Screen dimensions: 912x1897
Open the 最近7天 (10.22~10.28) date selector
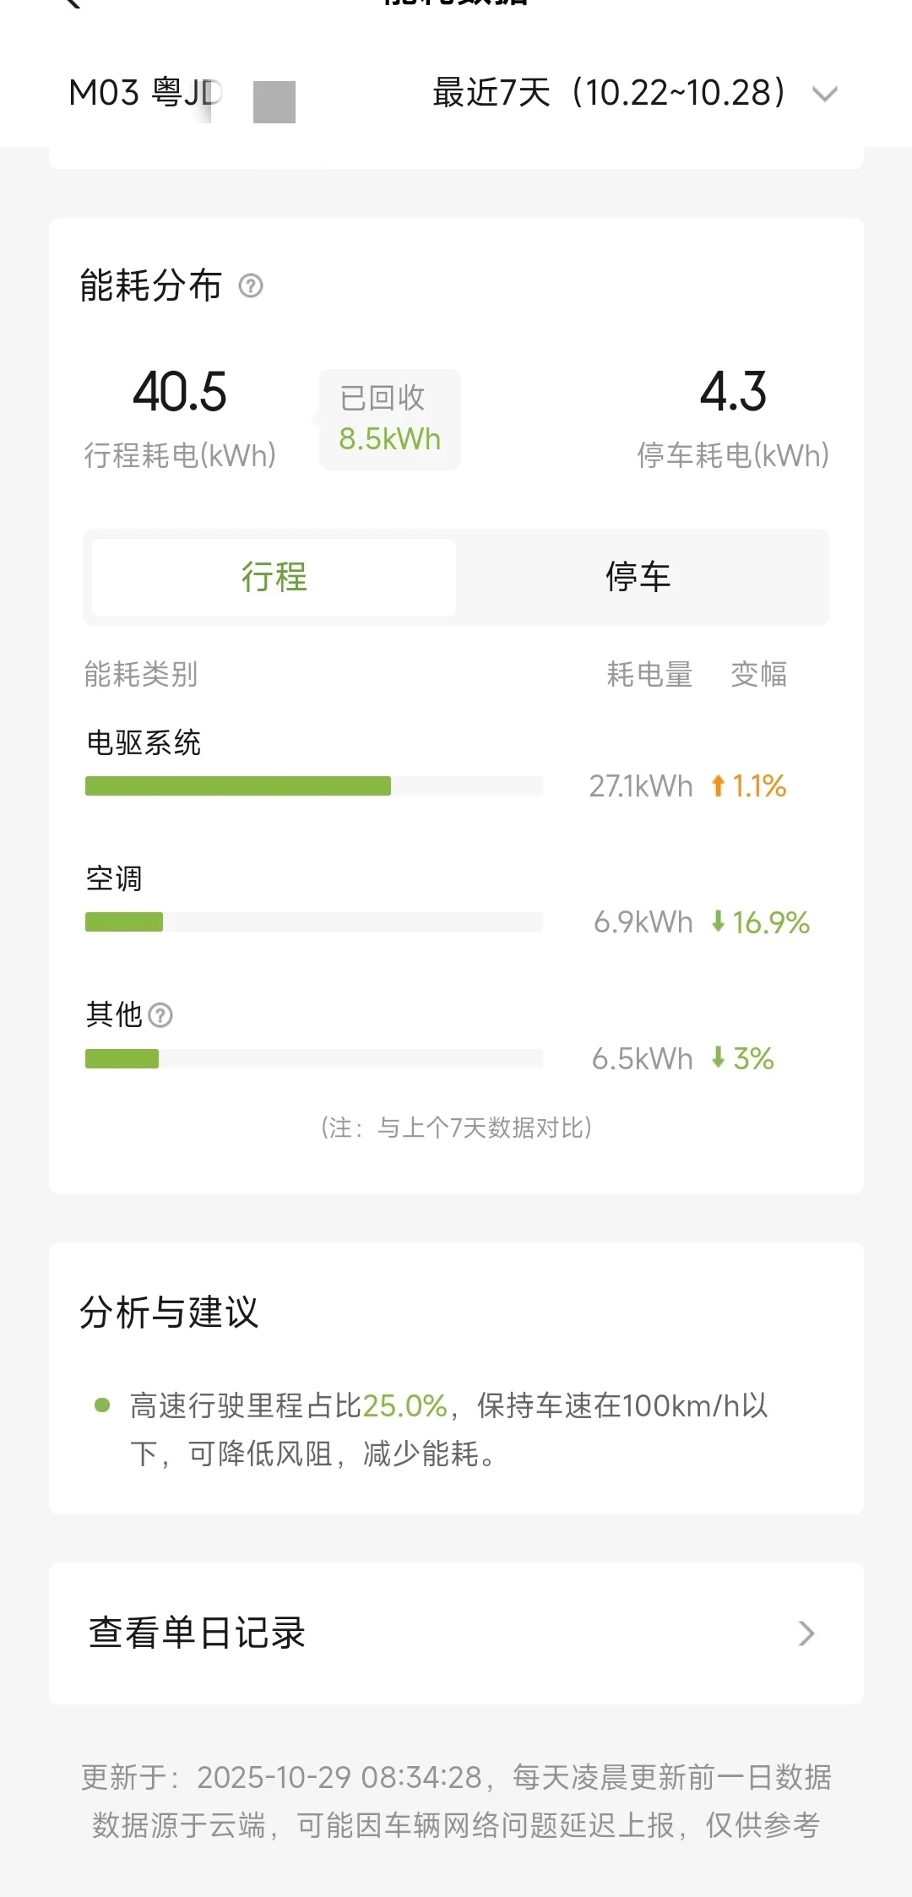coord(608,93)
